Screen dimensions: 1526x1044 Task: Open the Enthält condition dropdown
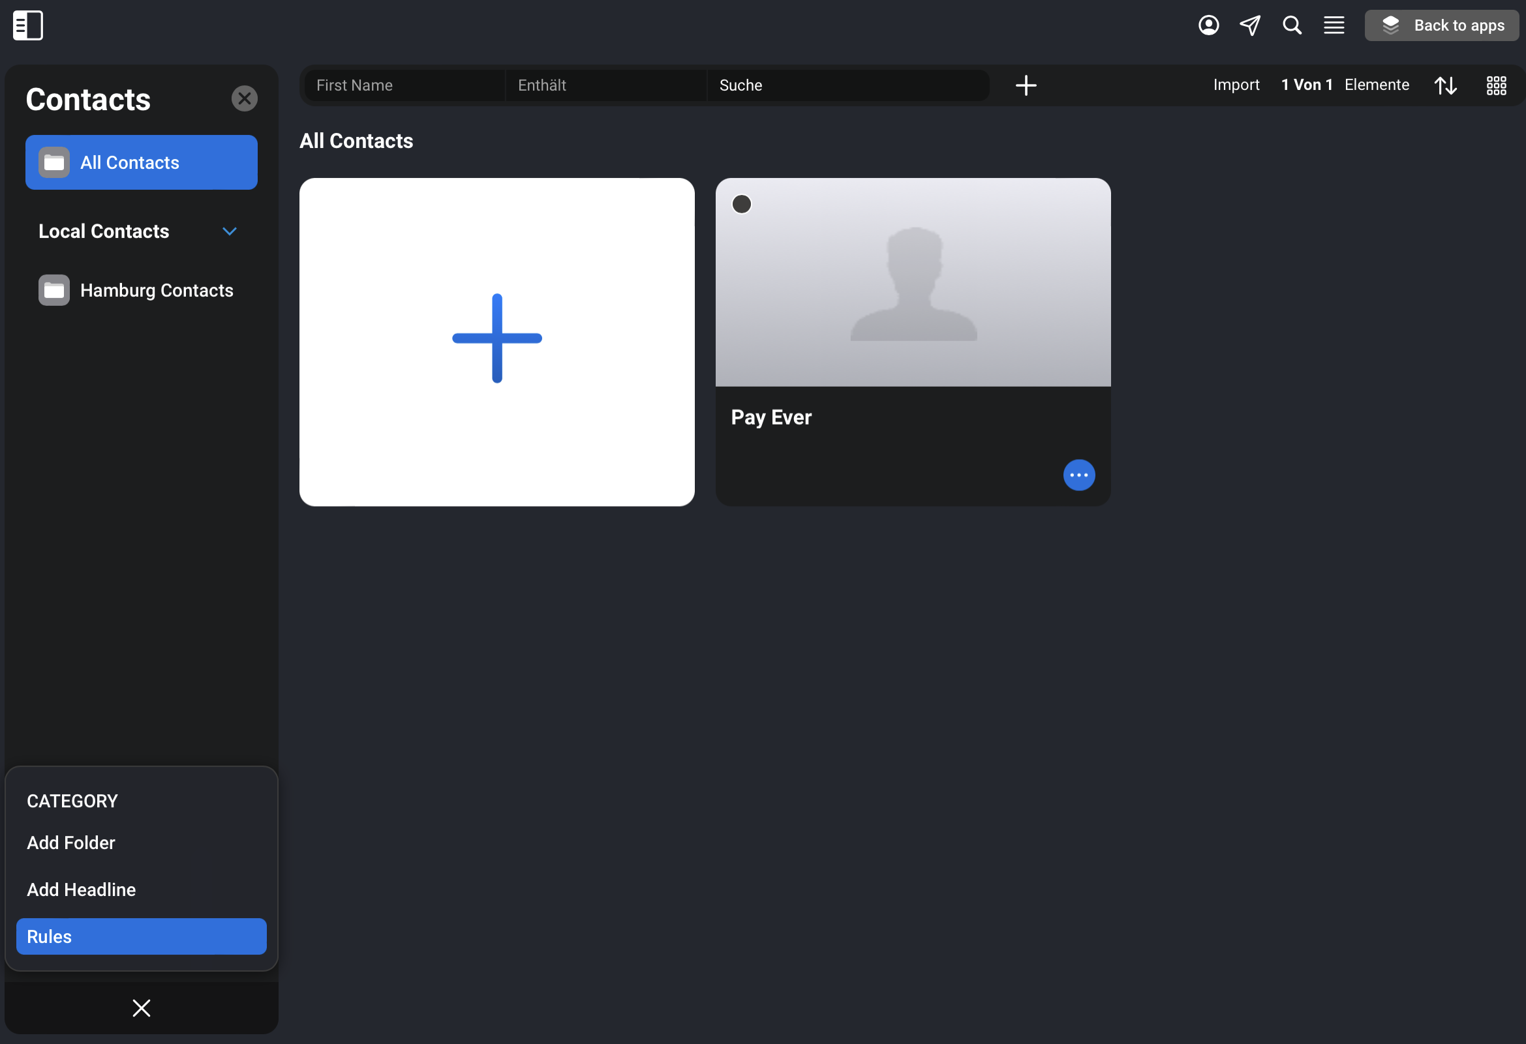click(606, 85)
